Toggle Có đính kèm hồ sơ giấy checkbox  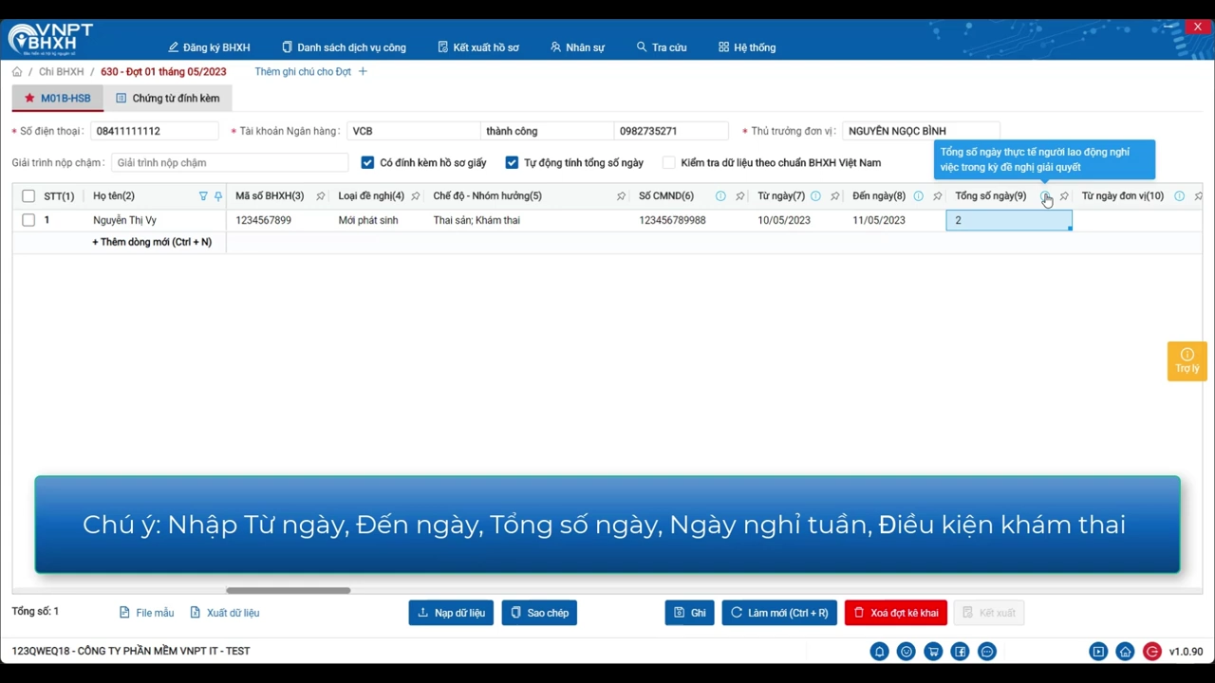[367, 163]
